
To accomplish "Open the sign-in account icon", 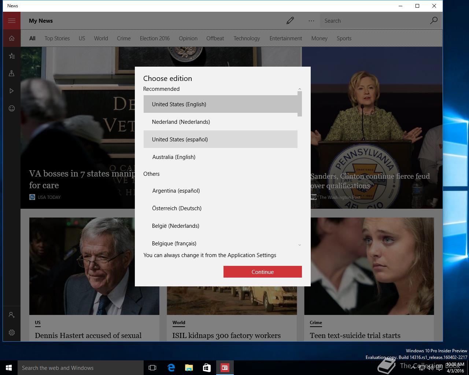I will click(x=12, y=315).
